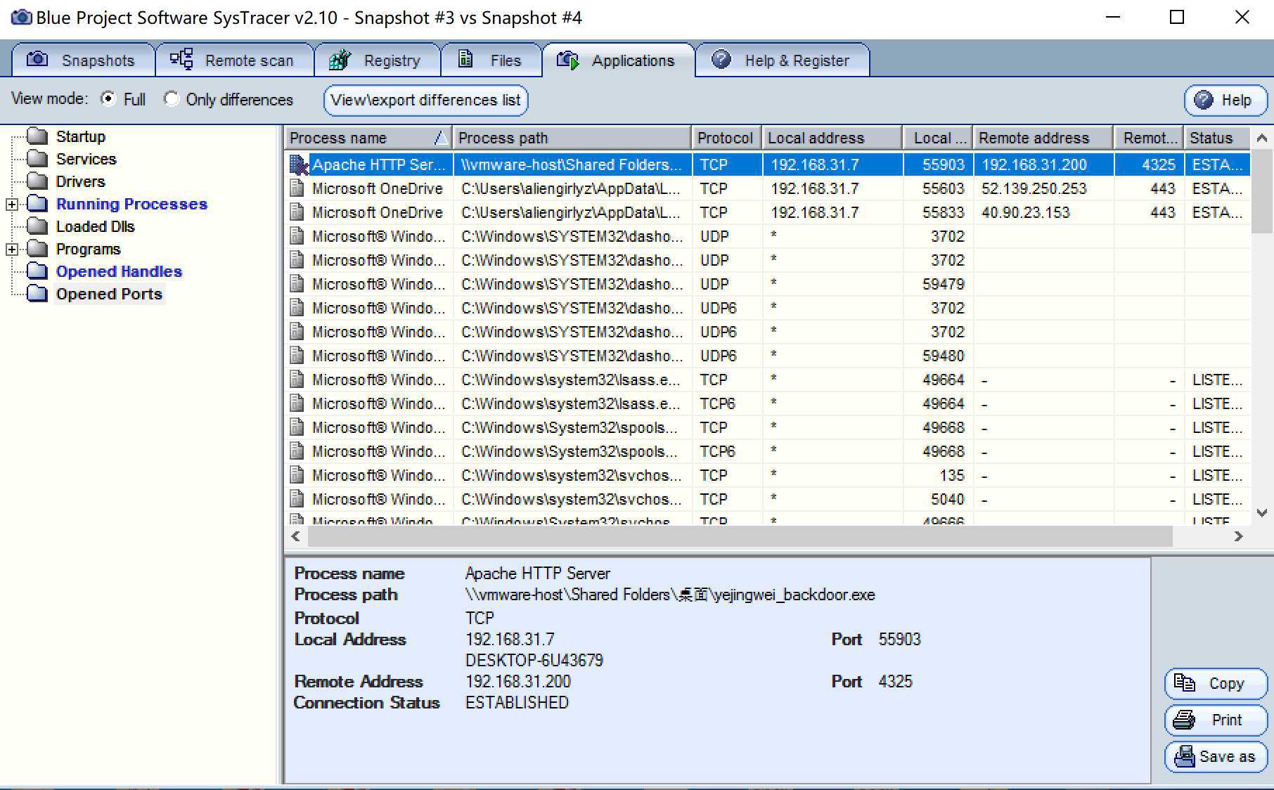The image size is (1274, 790).
Task: Click the Opened Ports folder icon
Action: click(37, 293)
